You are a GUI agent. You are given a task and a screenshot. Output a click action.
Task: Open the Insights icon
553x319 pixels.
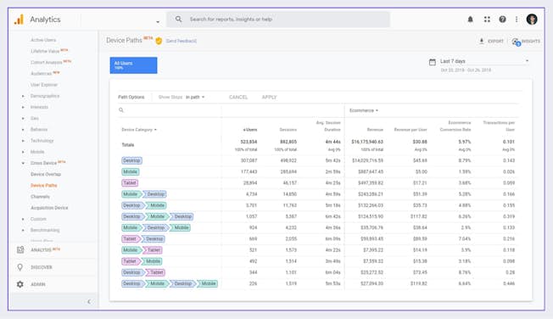(516, 42)
